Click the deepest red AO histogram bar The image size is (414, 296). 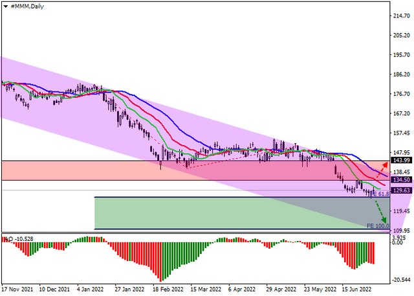tap(160, 262)
